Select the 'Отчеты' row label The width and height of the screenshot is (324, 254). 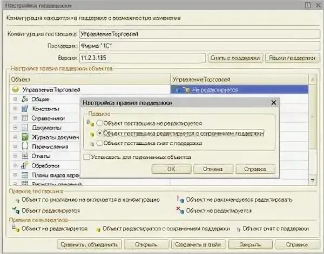(x=41, y=156)
